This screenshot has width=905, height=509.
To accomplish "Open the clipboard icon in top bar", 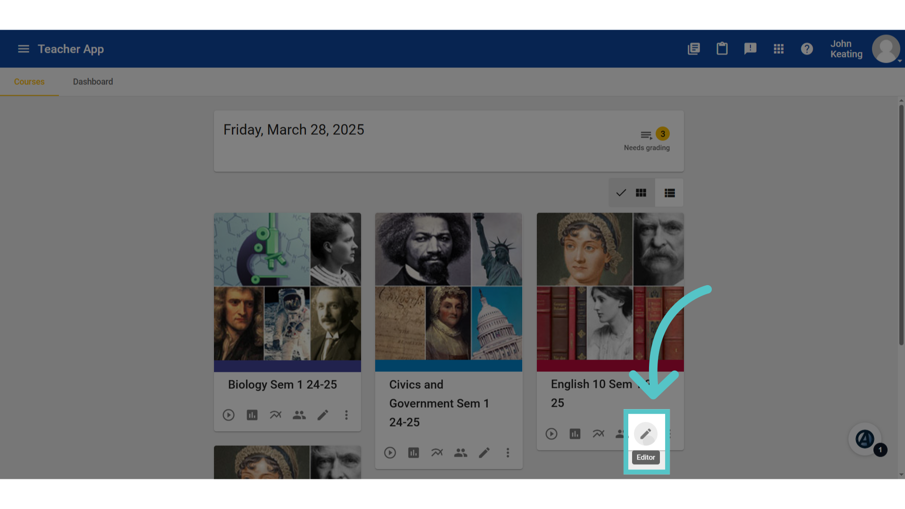I will tap(722, 49).
